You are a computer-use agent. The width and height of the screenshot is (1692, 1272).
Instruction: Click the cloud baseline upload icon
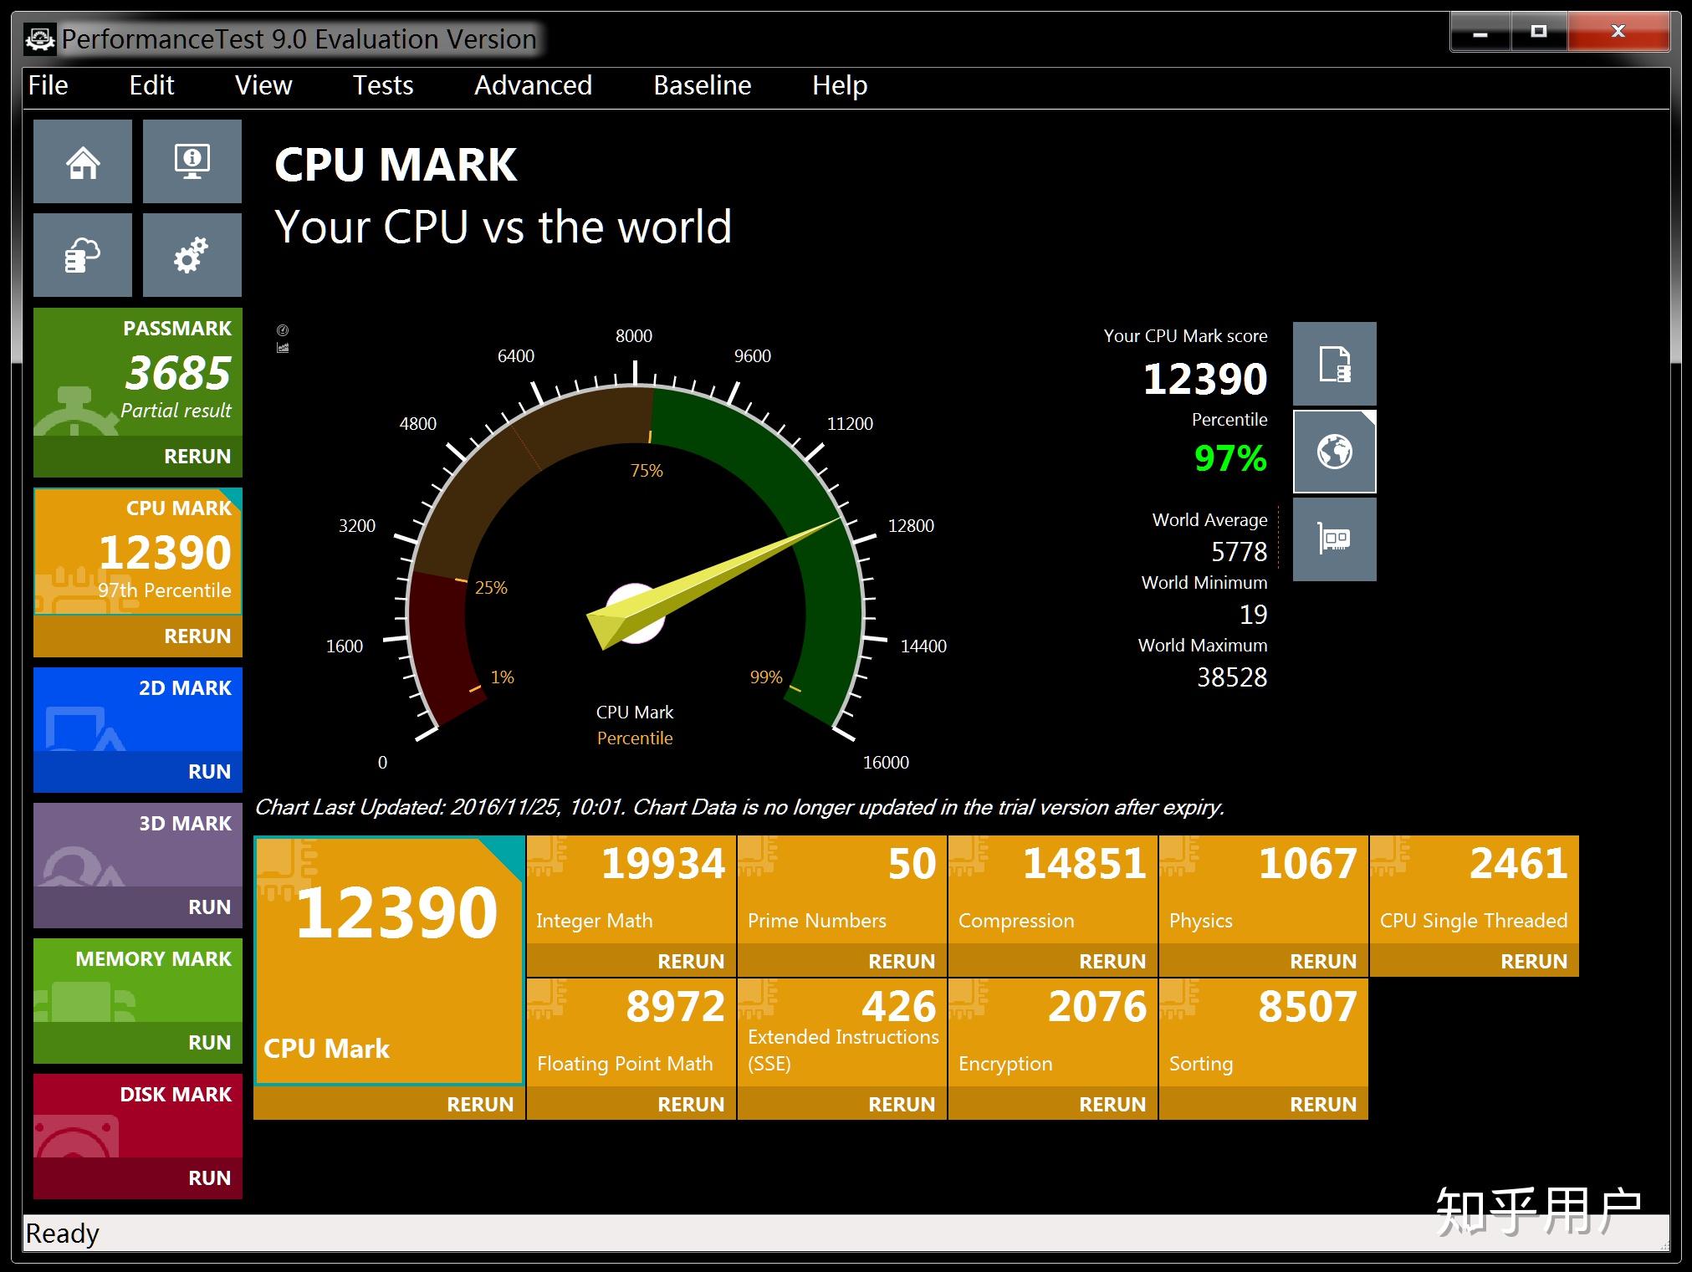point(83,255)
